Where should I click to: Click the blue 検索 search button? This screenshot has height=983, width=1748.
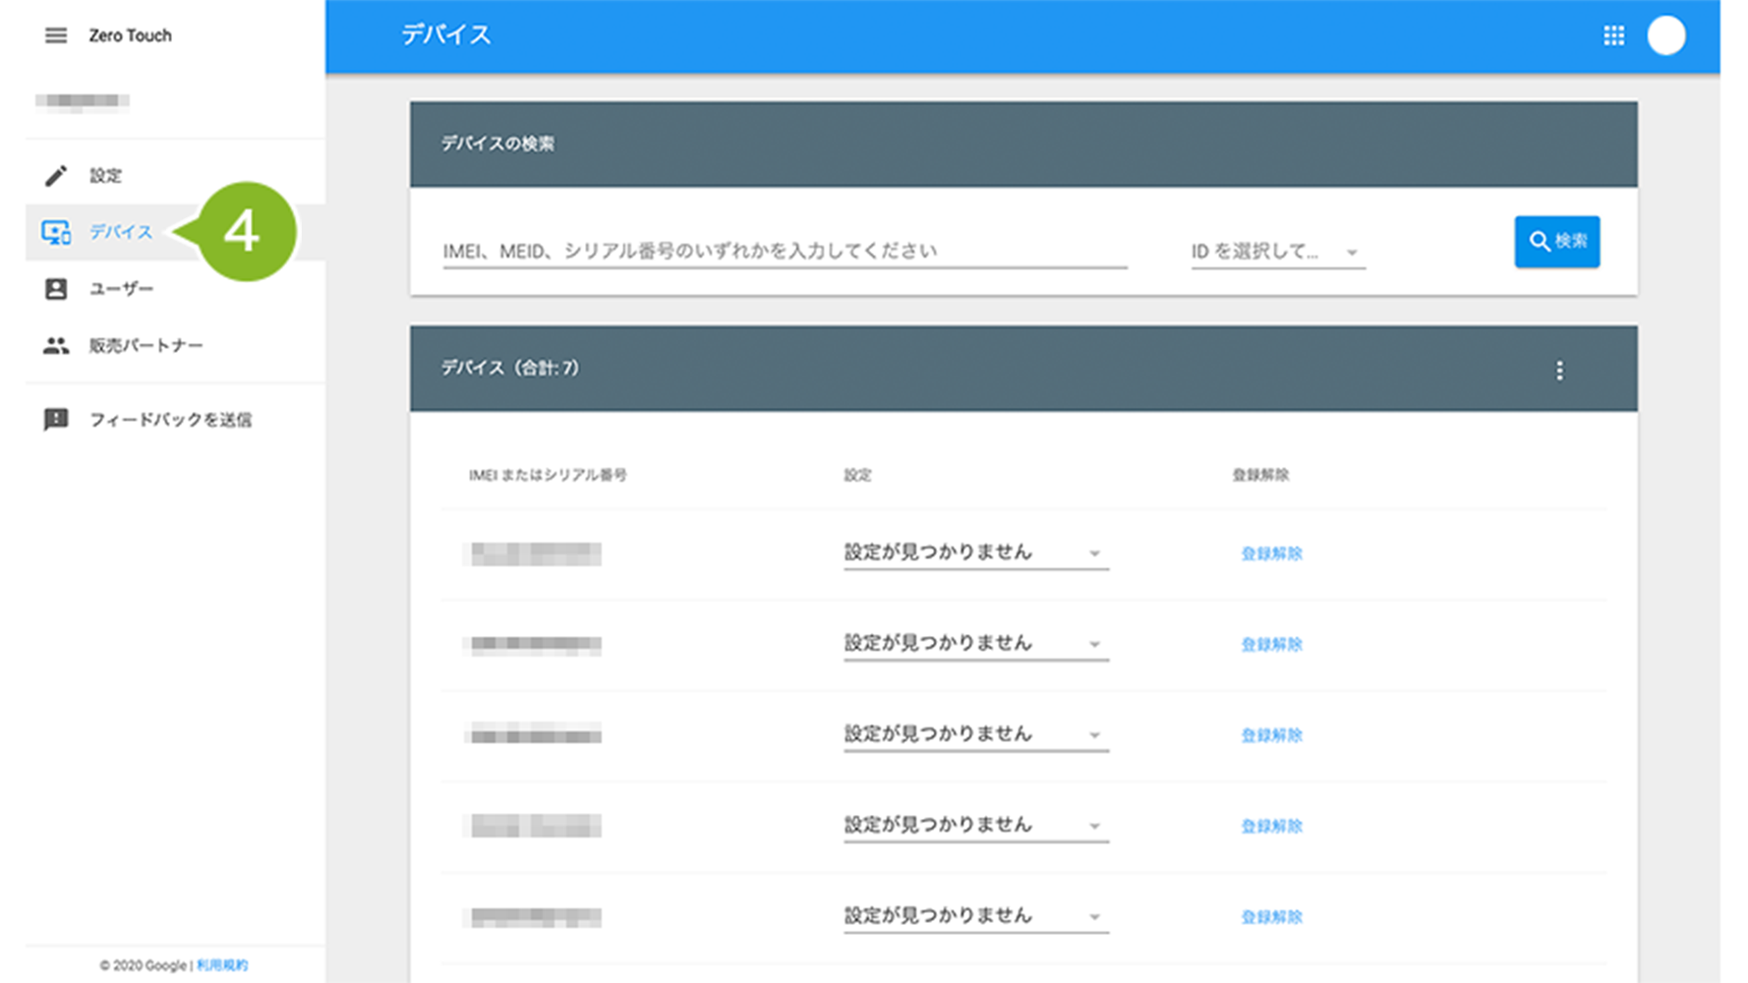tap(1556, 242)
